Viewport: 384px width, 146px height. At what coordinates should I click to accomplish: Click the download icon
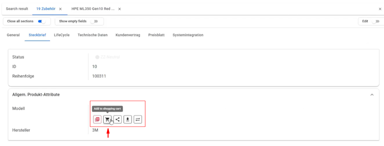[x=128, y=120]
